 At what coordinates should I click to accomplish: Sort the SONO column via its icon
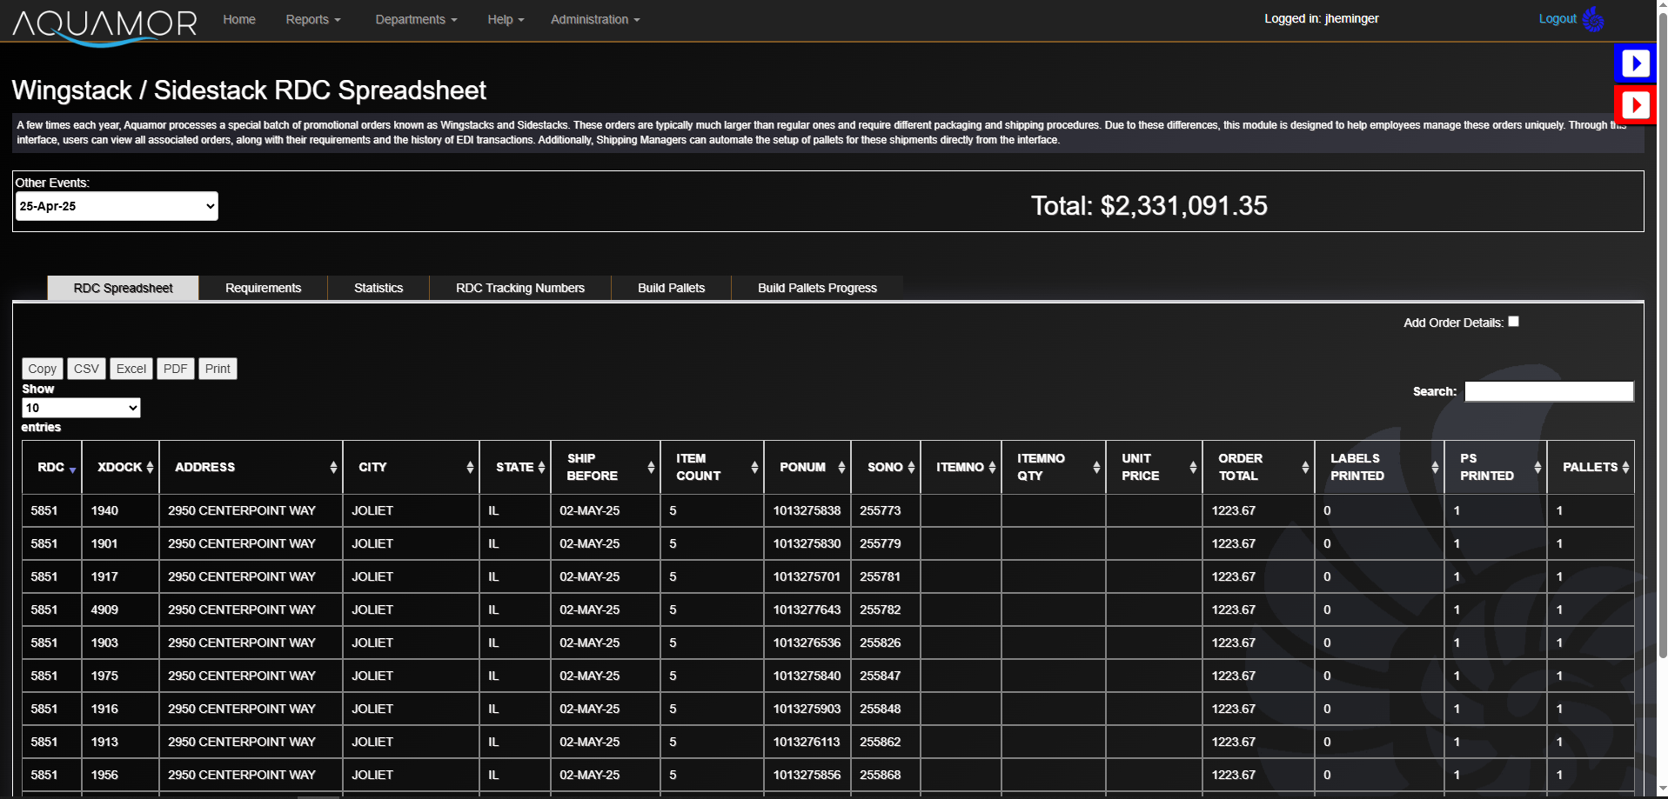point(911,467)
